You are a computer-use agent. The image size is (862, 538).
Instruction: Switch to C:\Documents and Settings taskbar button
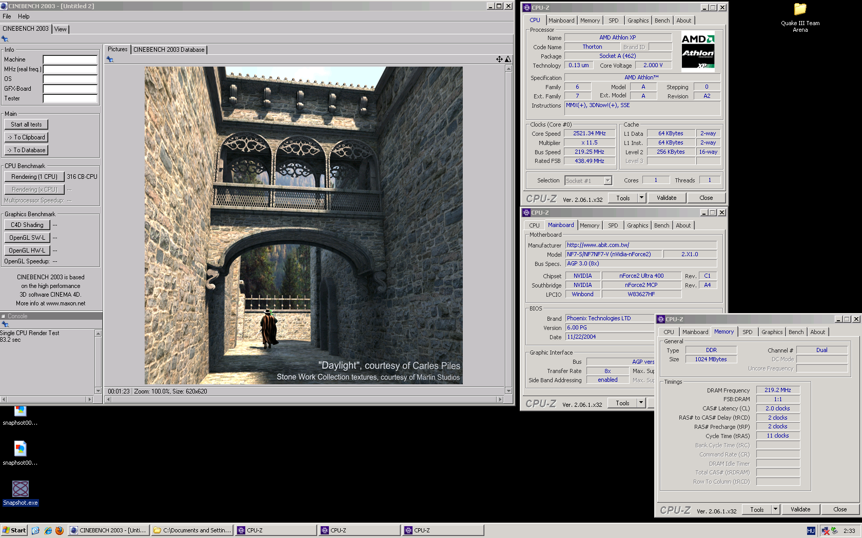tap(192, 530)
